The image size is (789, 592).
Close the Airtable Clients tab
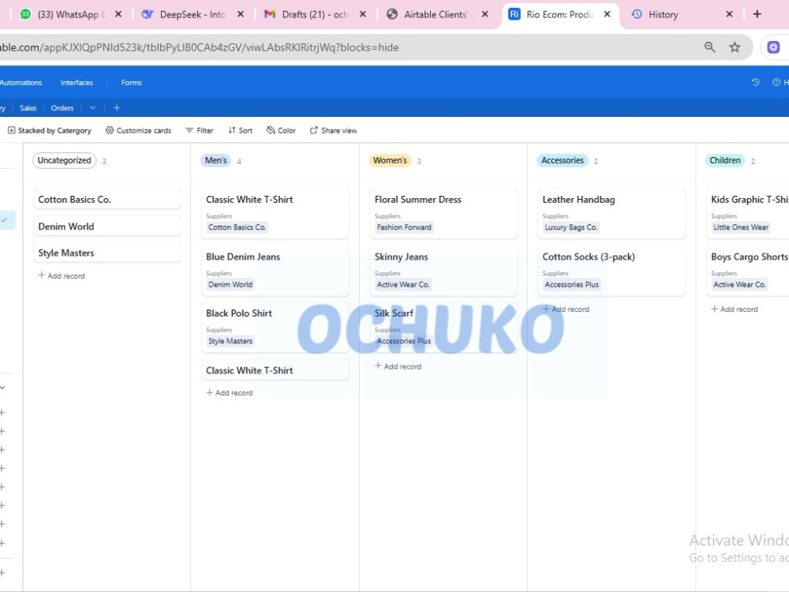(485, 14)
